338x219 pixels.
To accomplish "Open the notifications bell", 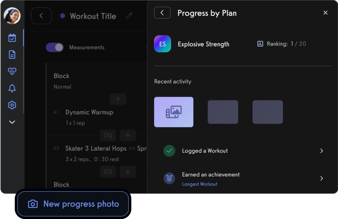I will coord(12,88).
